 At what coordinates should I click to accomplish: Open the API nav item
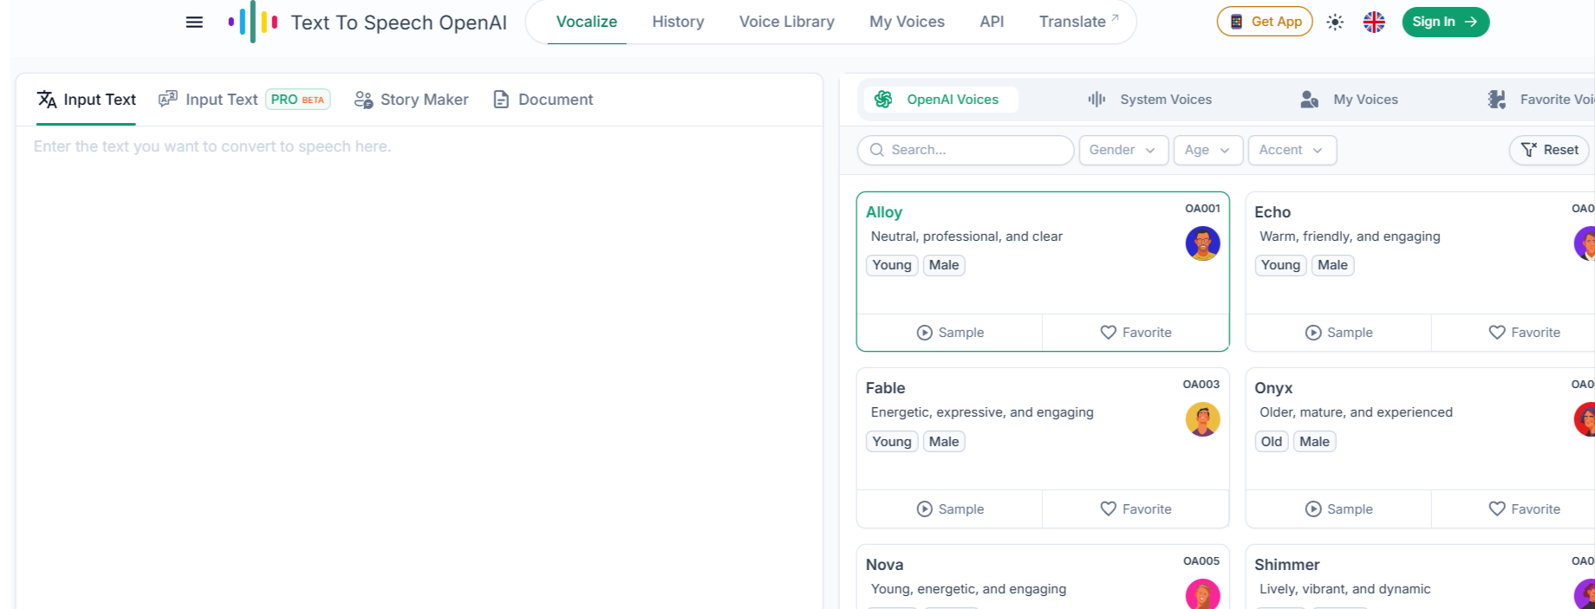click(x=992, y=22)
